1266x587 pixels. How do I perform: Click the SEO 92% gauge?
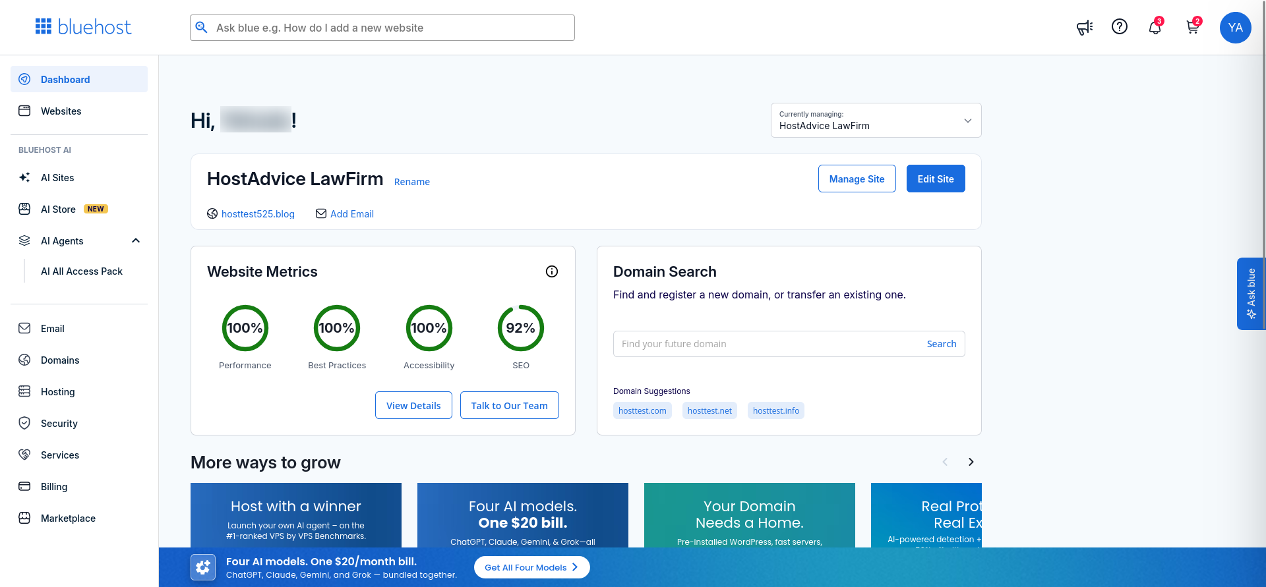[x=521, y=328]
